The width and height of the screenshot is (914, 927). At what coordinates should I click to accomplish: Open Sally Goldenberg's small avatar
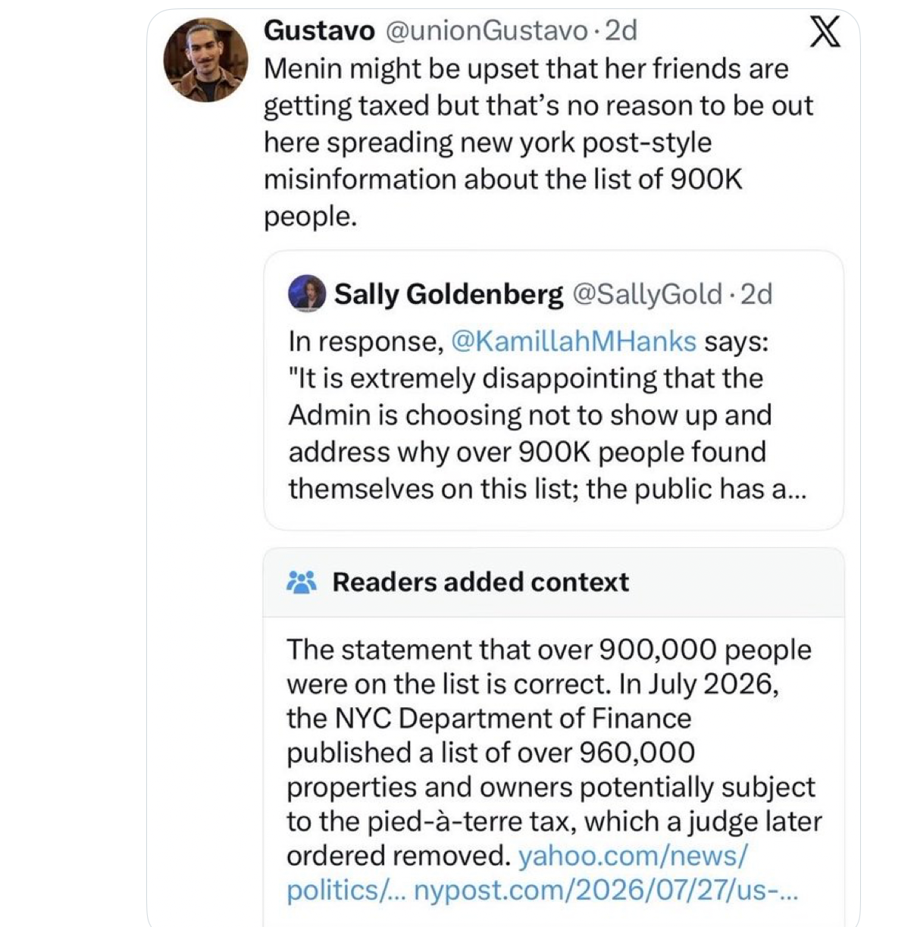307,293
